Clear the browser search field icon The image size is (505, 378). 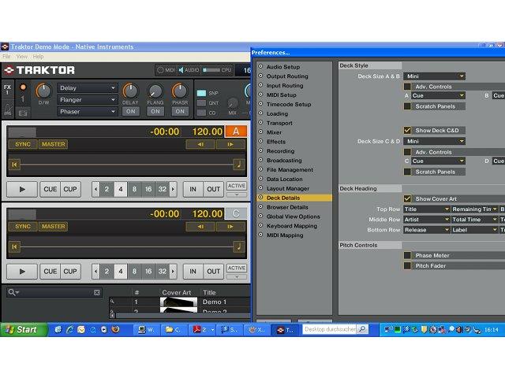96,292
